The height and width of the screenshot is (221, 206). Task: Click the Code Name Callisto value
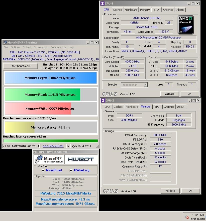134,22
